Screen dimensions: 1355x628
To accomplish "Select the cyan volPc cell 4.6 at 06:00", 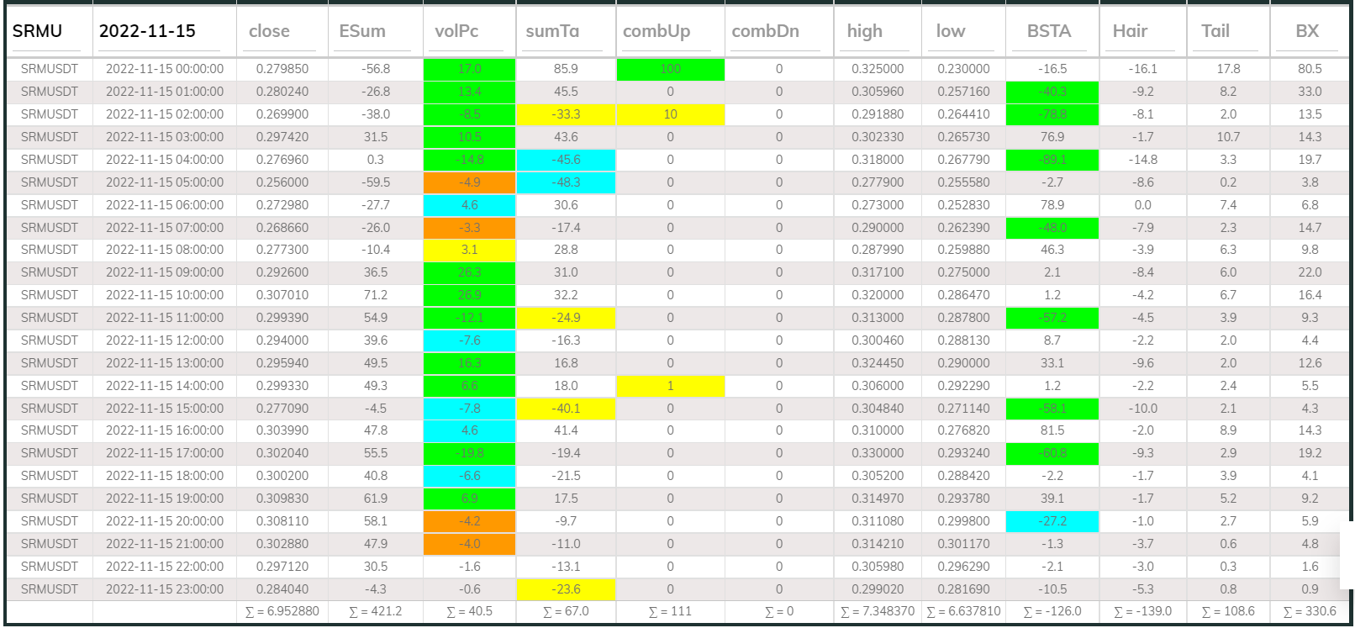I will [469, 205].
